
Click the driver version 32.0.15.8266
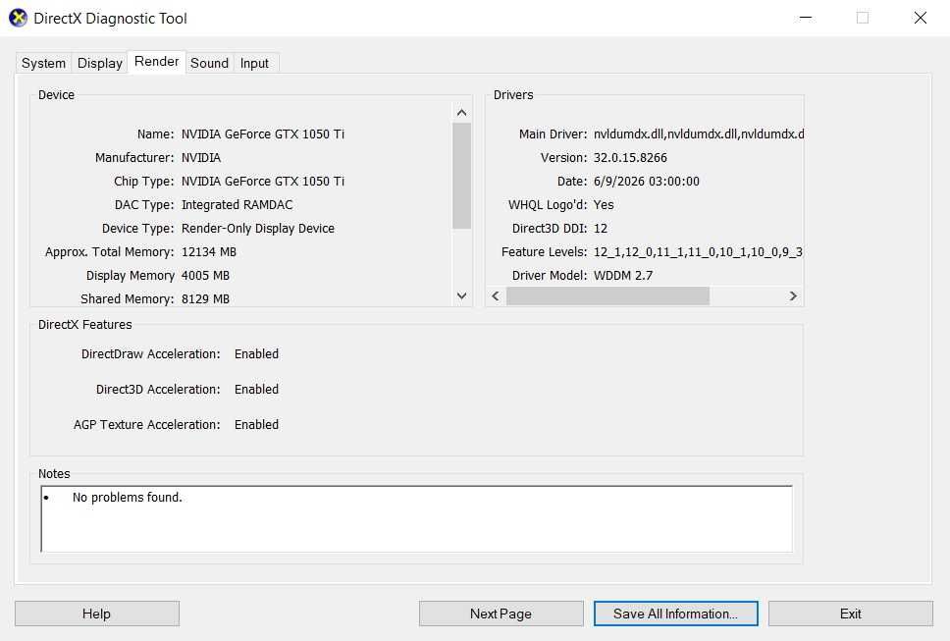pyautogui.click(x=630, y=157)
